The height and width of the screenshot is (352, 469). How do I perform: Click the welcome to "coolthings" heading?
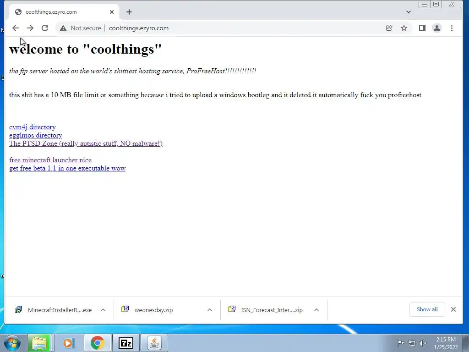[86, 49]
